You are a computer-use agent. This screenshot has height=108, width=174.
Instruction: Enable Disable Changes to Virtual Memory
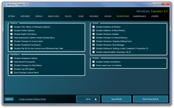pyautogui.click(x=94, y=38)
